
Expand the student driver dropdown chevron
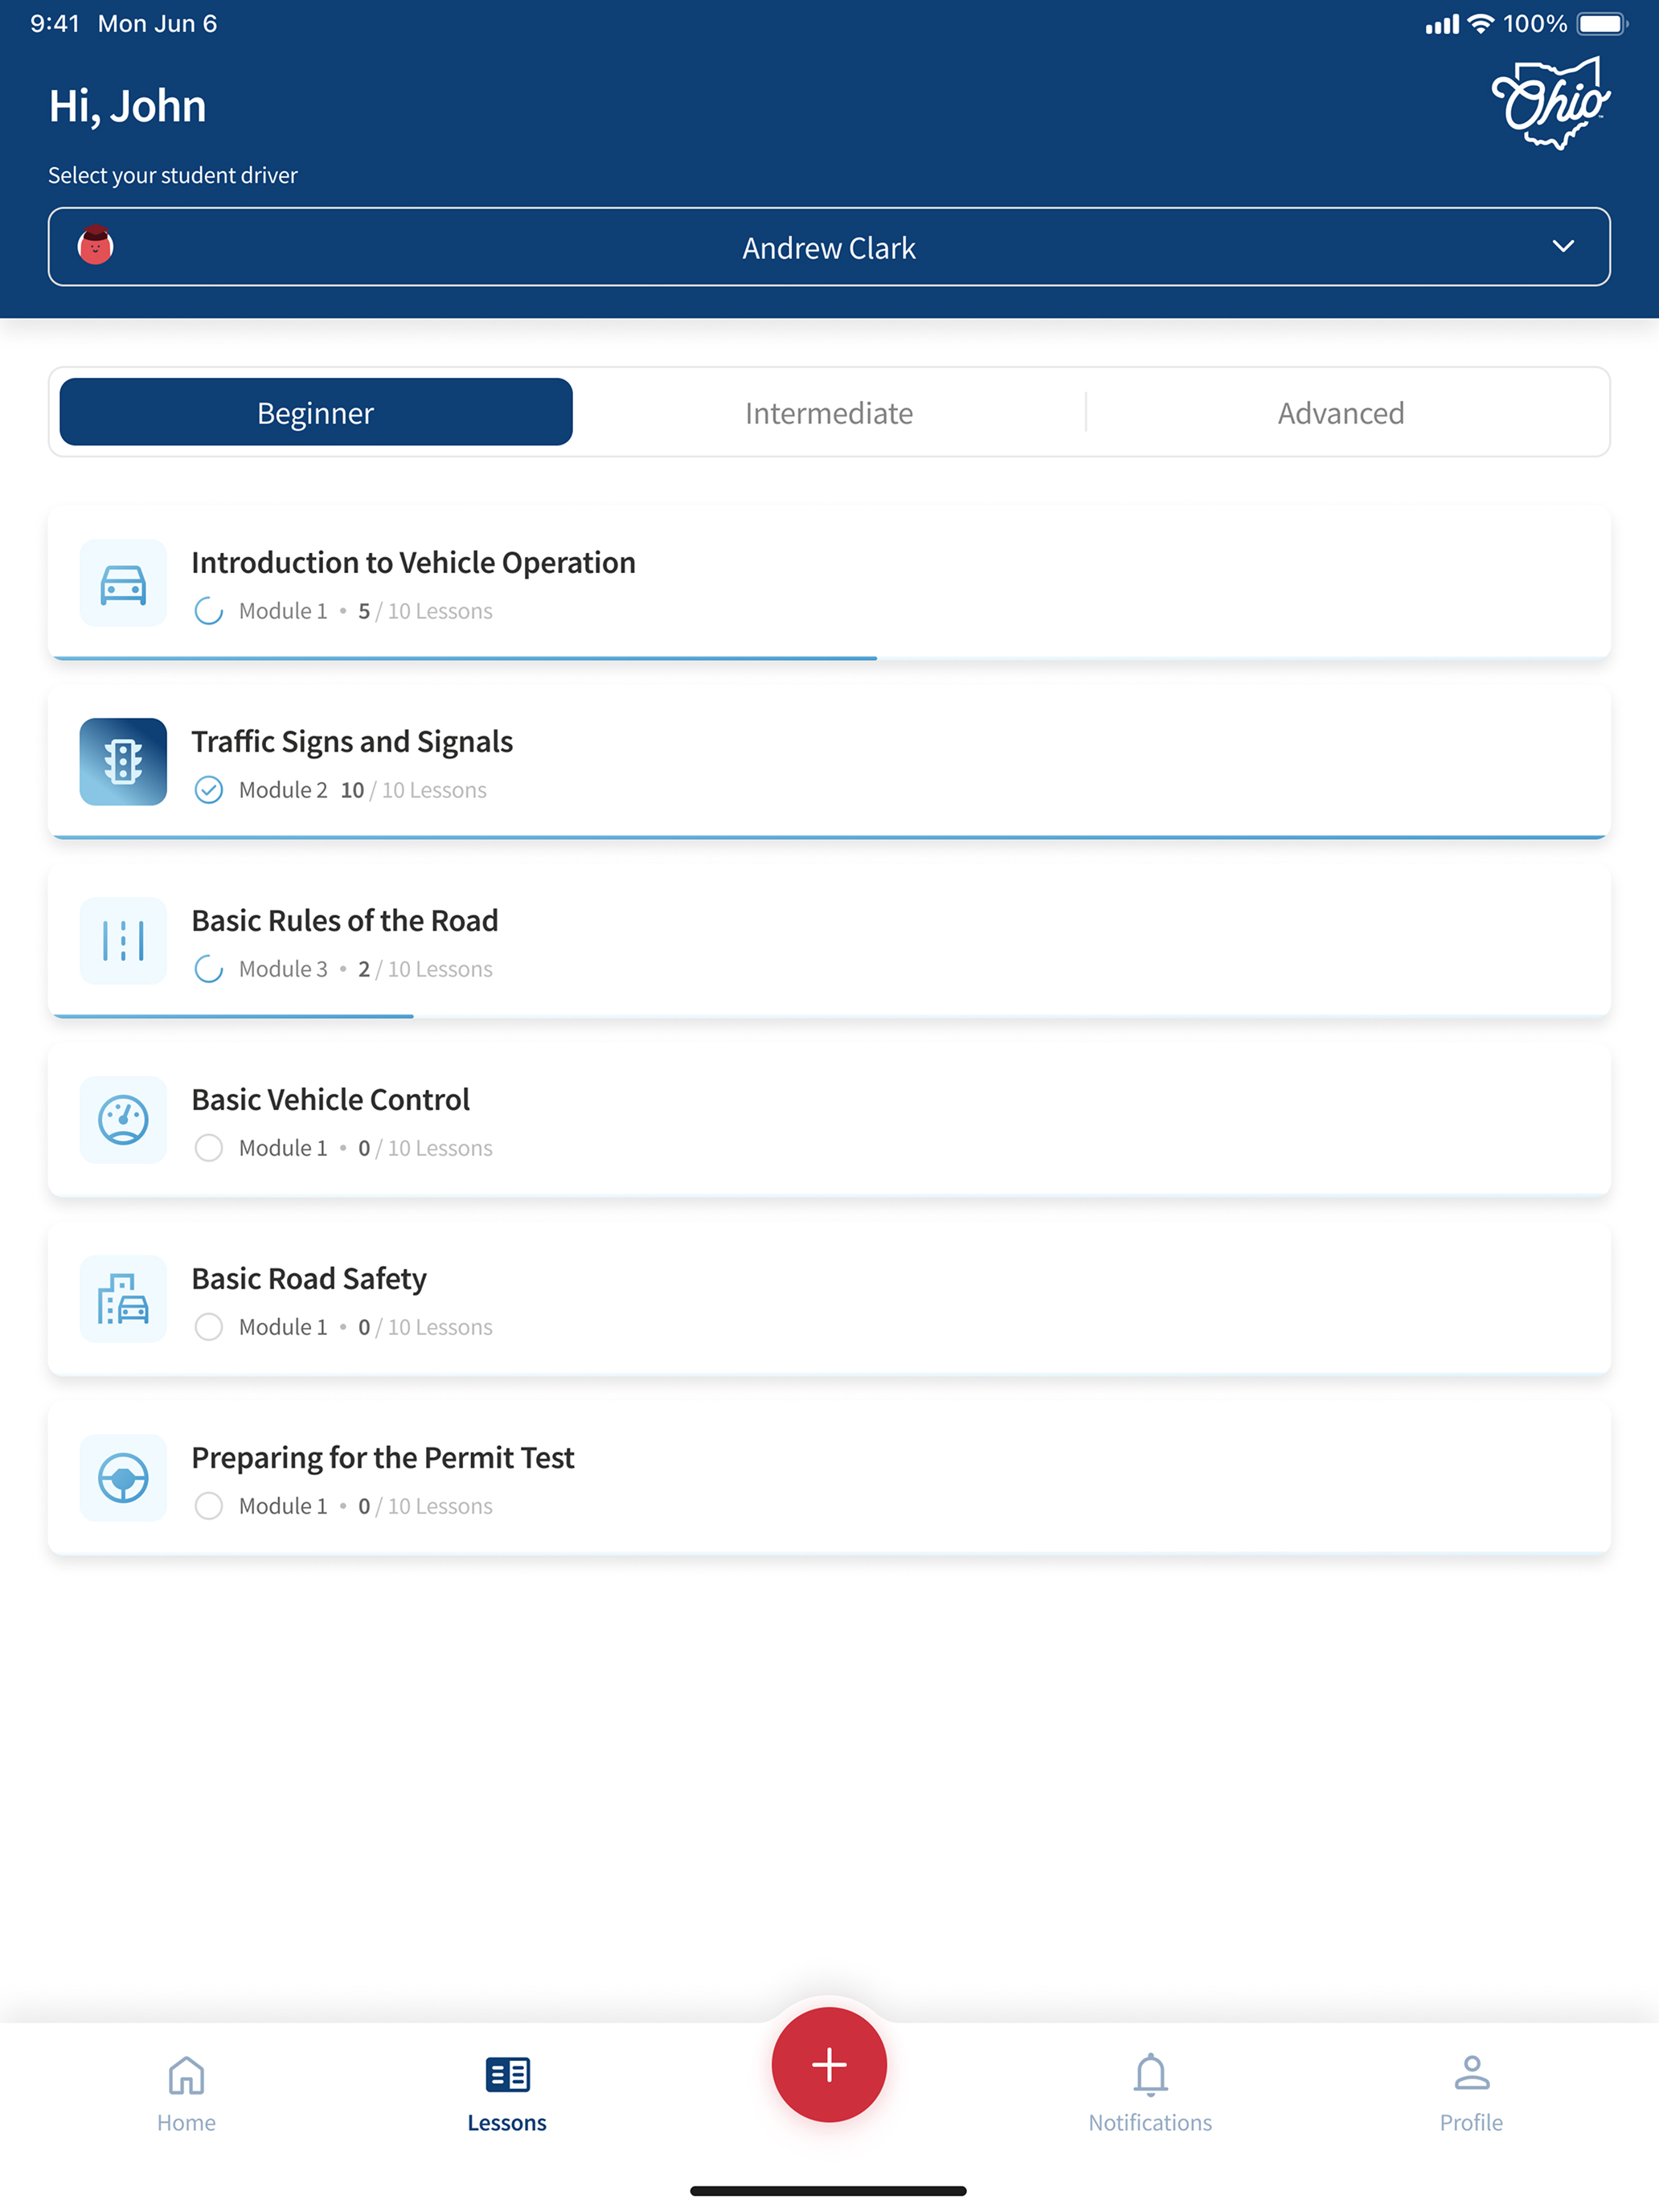click(x=1563, y=246)
